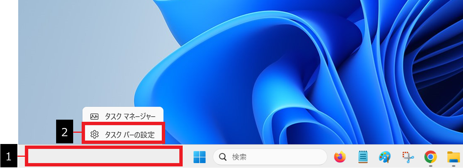Select タスク マネージャー from context menu

[123, 116]
